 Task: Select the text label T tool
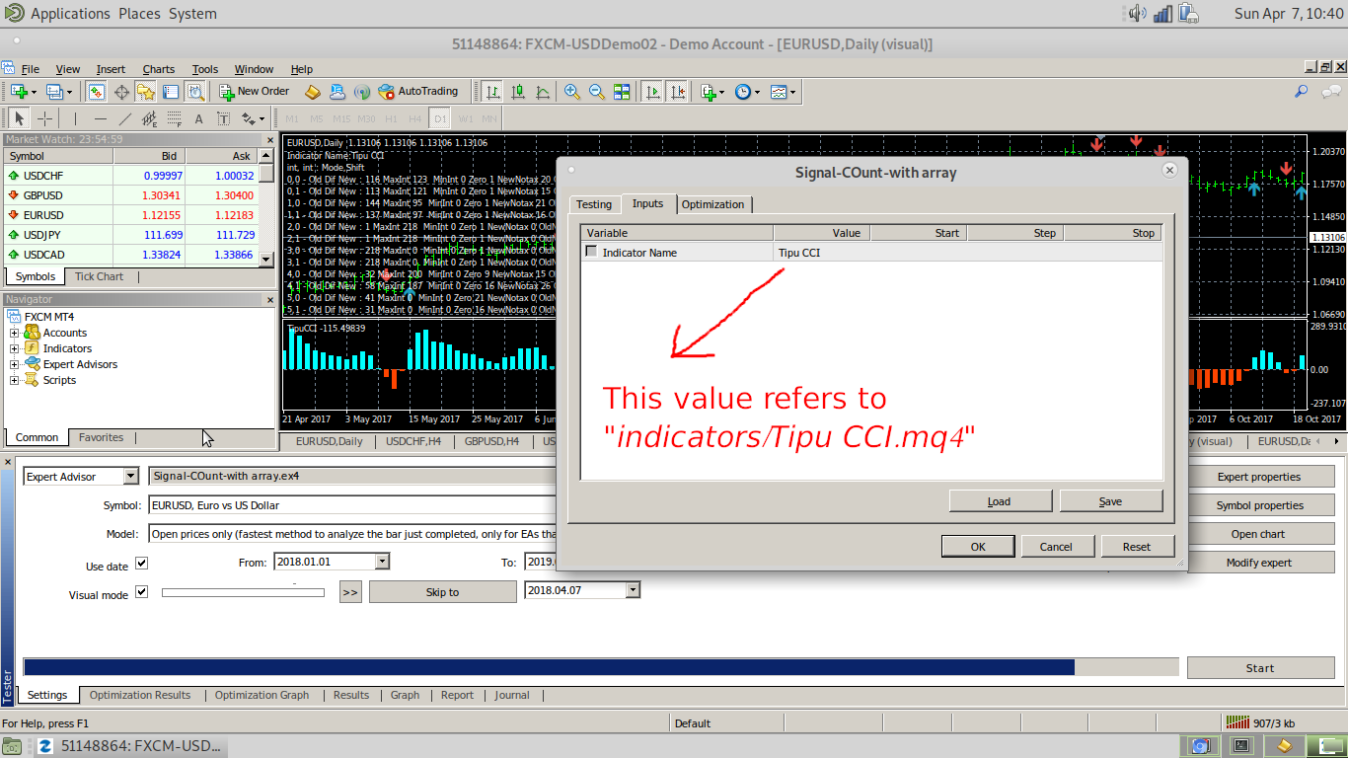[x=224, y=118]
